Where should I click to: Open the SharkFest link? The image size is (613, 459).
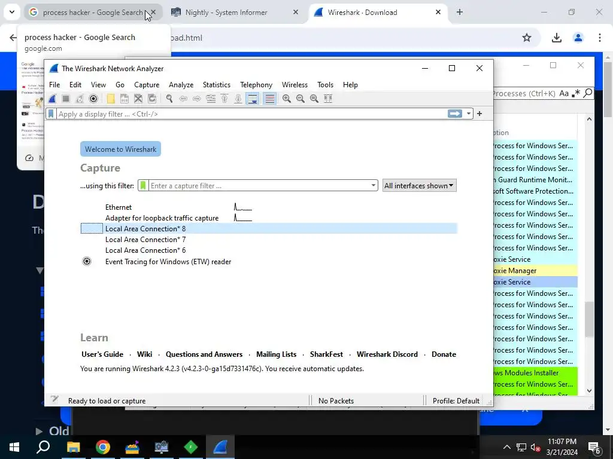tap(326, 354)
